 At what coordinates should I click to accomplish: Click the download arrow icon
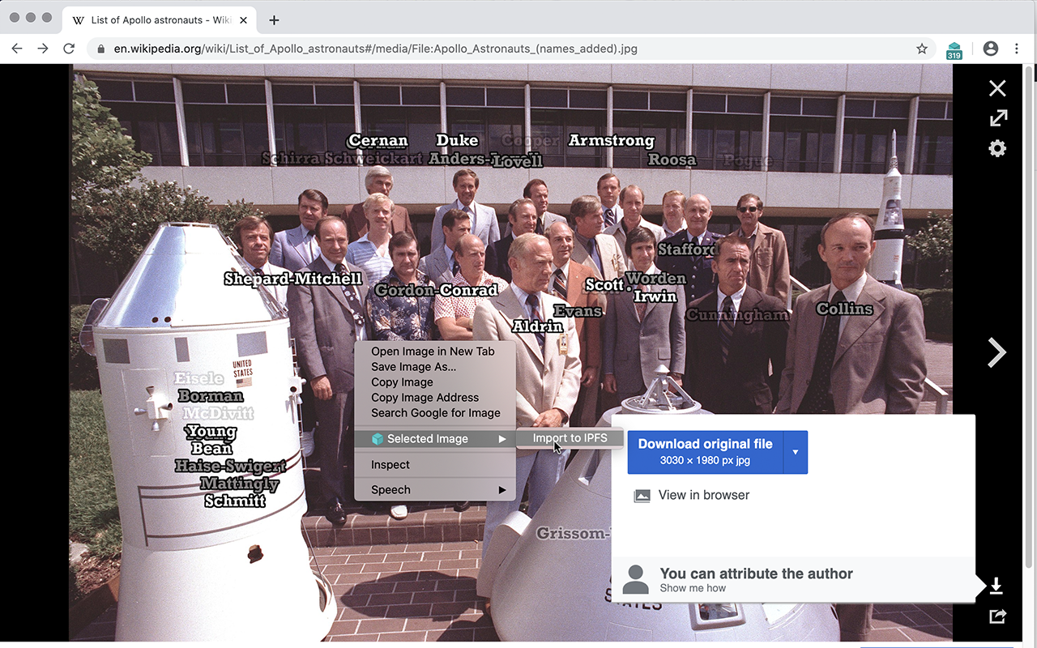pyautogui.click(x=996, y=586)
